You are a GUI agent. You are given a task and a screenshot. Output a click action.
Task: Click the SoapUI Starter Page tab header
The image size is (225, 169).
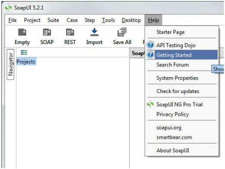(x=137, y=53)
